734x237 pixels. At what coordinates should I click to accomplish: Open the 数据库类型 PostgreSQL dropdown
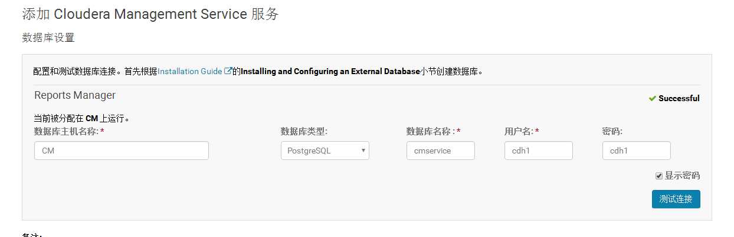tap(325, 151)
